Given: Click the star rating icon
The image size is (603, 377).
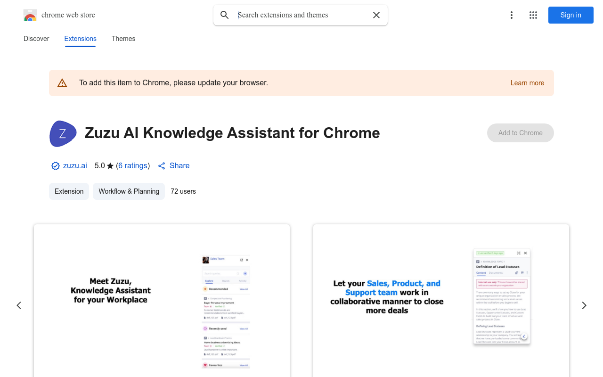Looking at the screenshot, I should click(110, 166).
